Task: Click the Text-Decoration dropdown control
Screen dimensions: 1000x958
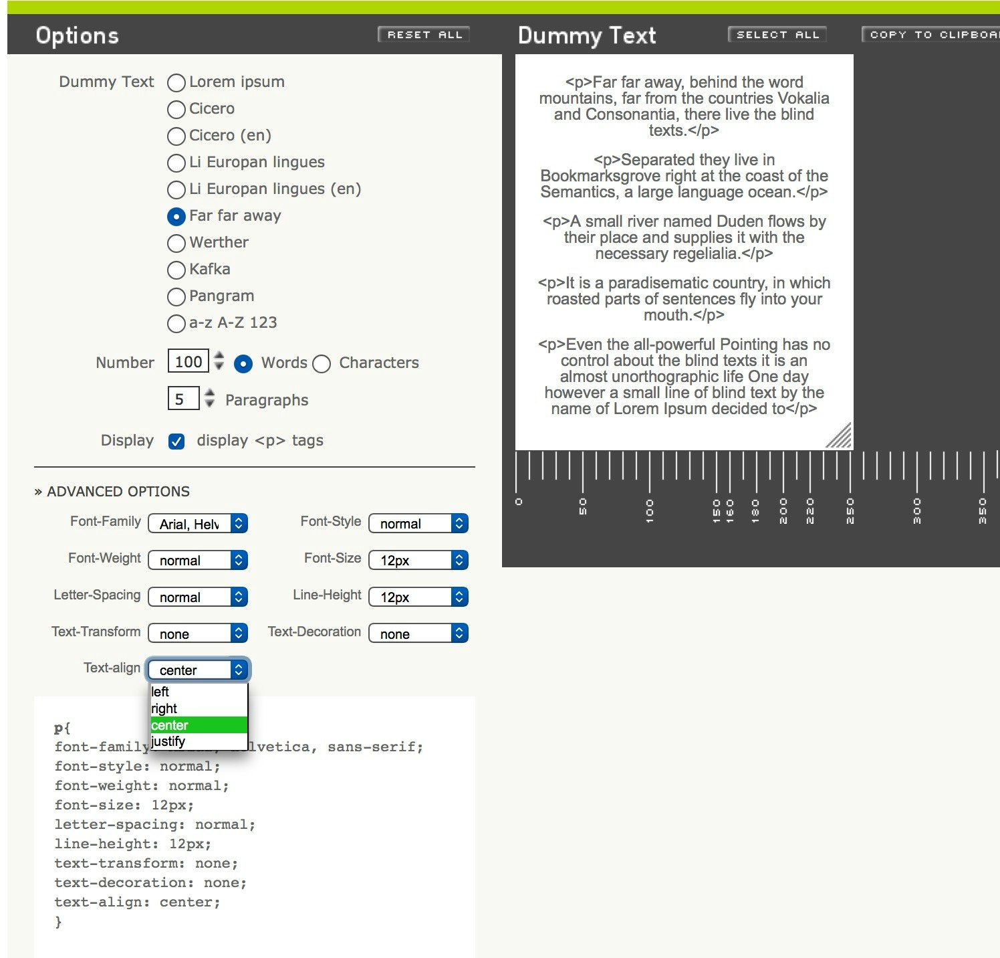Action: coord(418,633)
